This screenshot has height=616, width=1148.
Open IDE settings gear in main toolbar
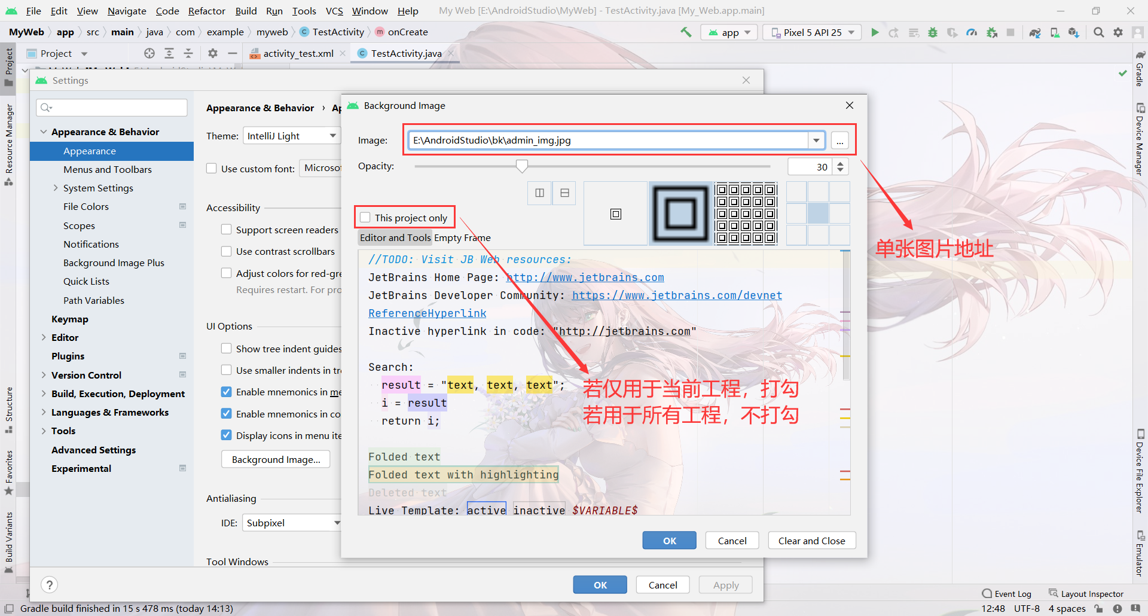(x=1118, y=32)
